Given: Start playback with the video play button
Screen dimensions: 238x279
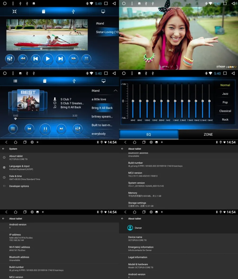Looking at the screenshot, I should click(48, 59).
